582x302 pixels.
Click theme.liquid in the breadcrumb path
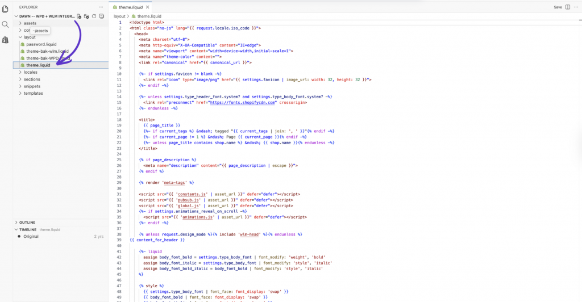pos(149,16)
